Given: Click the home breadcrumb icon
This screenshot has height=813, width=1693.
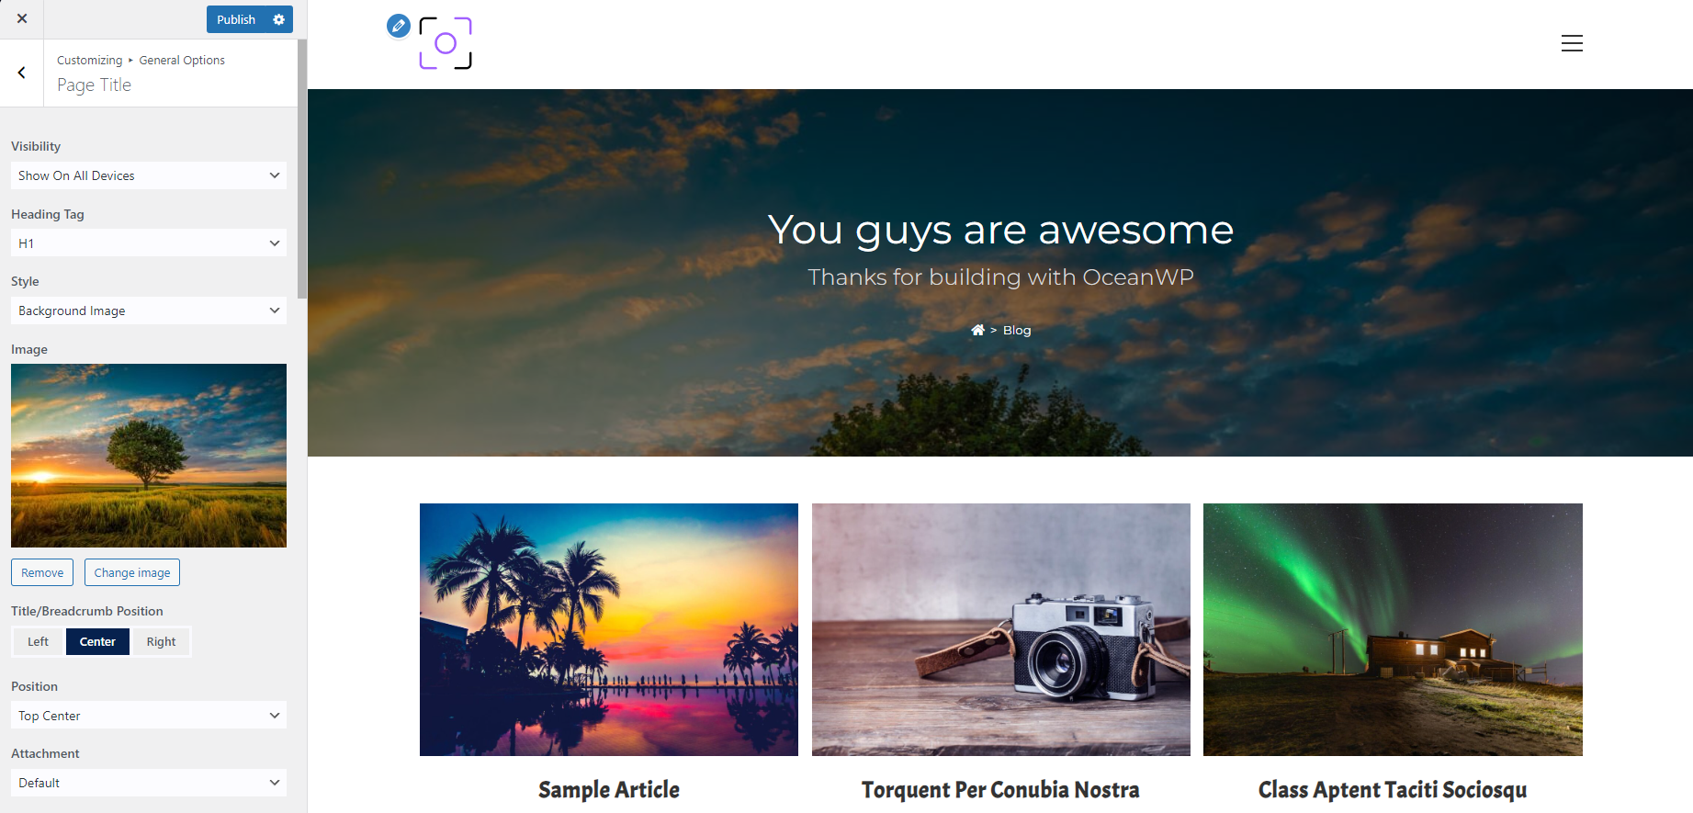Looking at the screenshot, I should (x=977, y=330).
